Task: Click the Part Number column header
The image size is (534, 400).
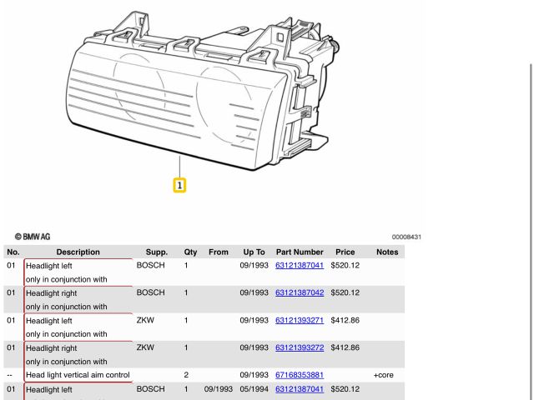Action: (299, 252)
